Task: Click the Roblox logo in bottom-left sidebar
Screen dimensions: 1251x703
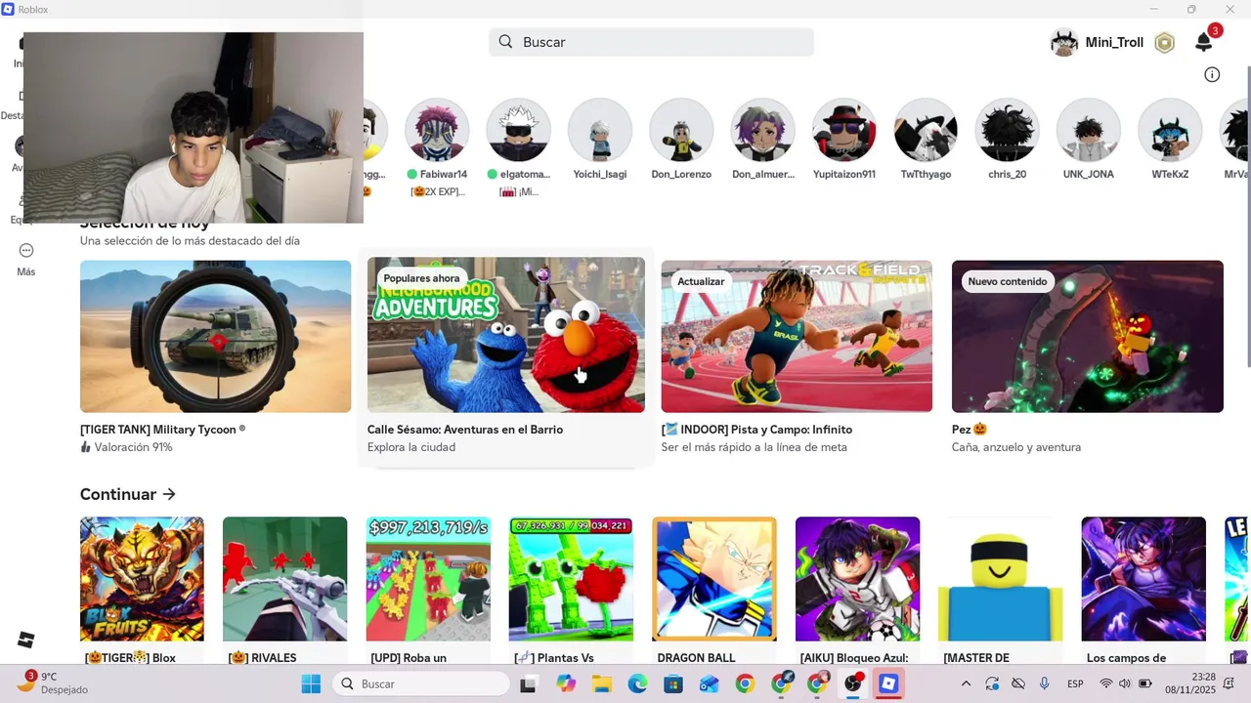Action: 26,640
